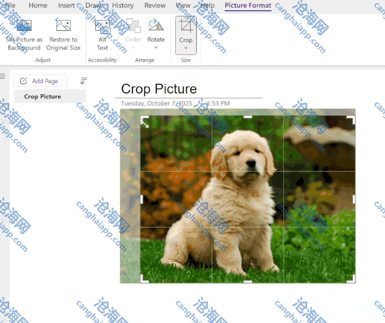Image resolution: width=385 pixels, height=323 pixels.
Task: Select the Crop Picture page in list
Action: (x=43, y=97)
